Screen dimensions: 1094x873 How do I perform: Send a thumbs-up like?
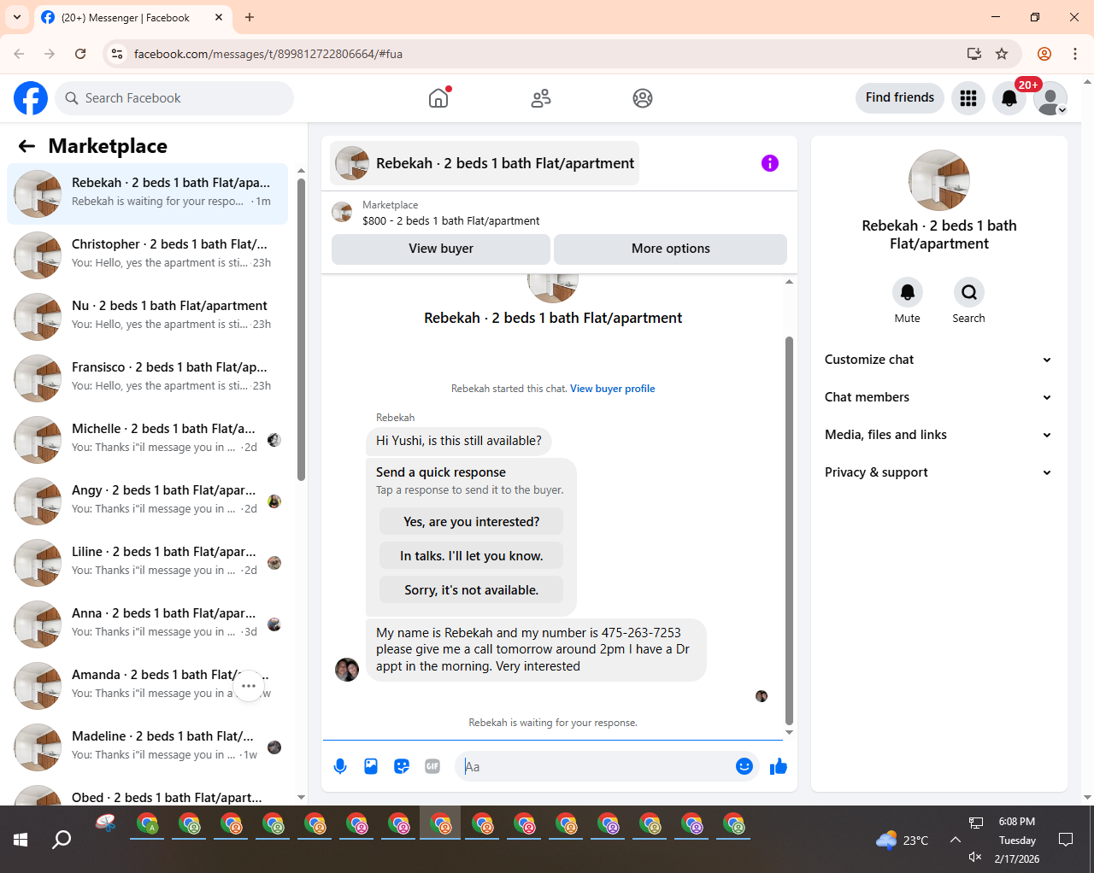point(778,766)
